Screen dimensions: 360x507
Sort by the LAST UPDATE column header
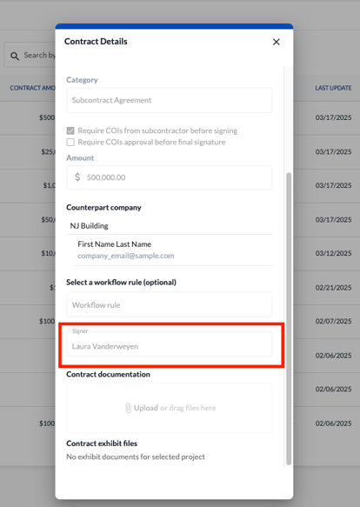click(x=333, y=88)
